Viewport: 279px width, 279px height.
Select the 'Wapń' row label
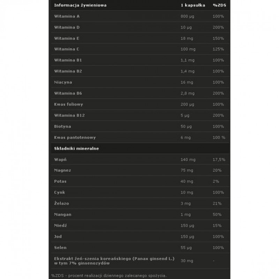(60, 159)
